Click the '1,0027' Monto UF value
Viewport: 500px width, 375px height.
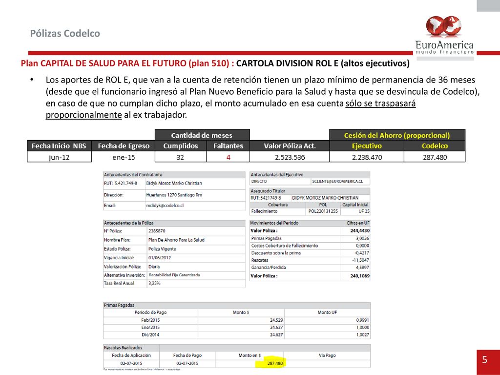[x=363, y=335]
